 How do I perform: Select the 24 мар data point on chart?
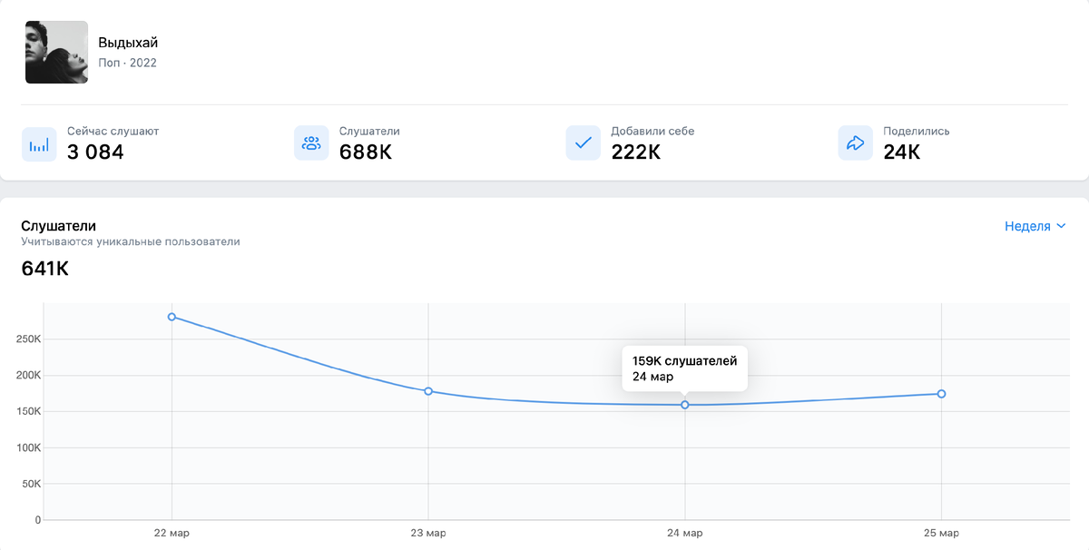click(x=685, y=405)
